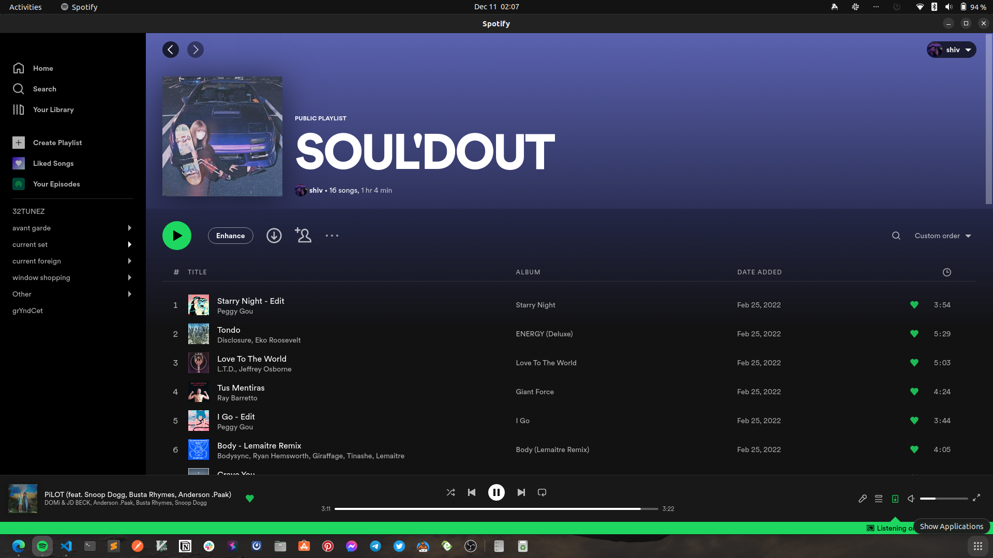Search within the playlist using magnifier icon
The height and width of the screenshot is (558, 993).
click(896, 236)
